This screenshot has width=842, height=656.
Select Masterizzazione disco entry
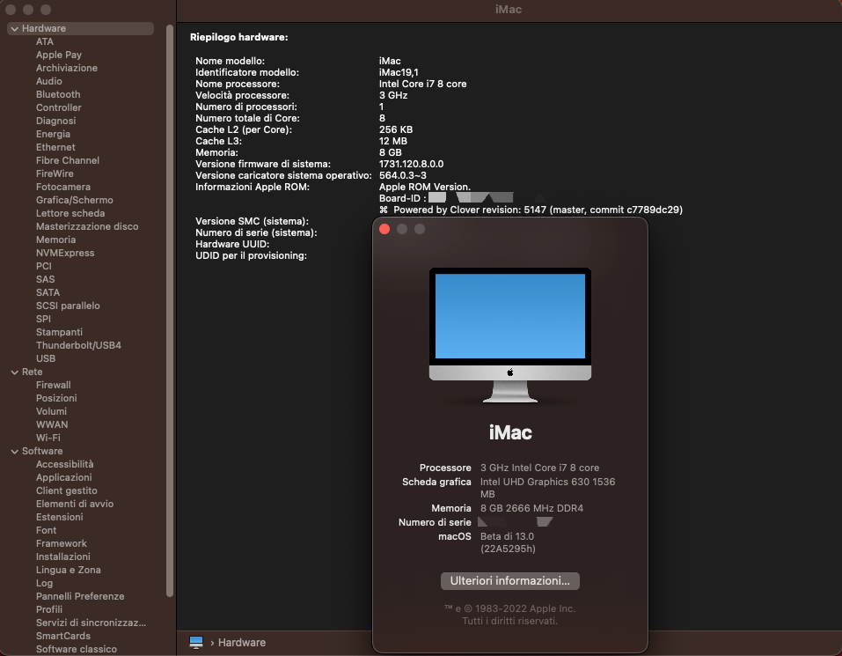click(x=87, y=226)
